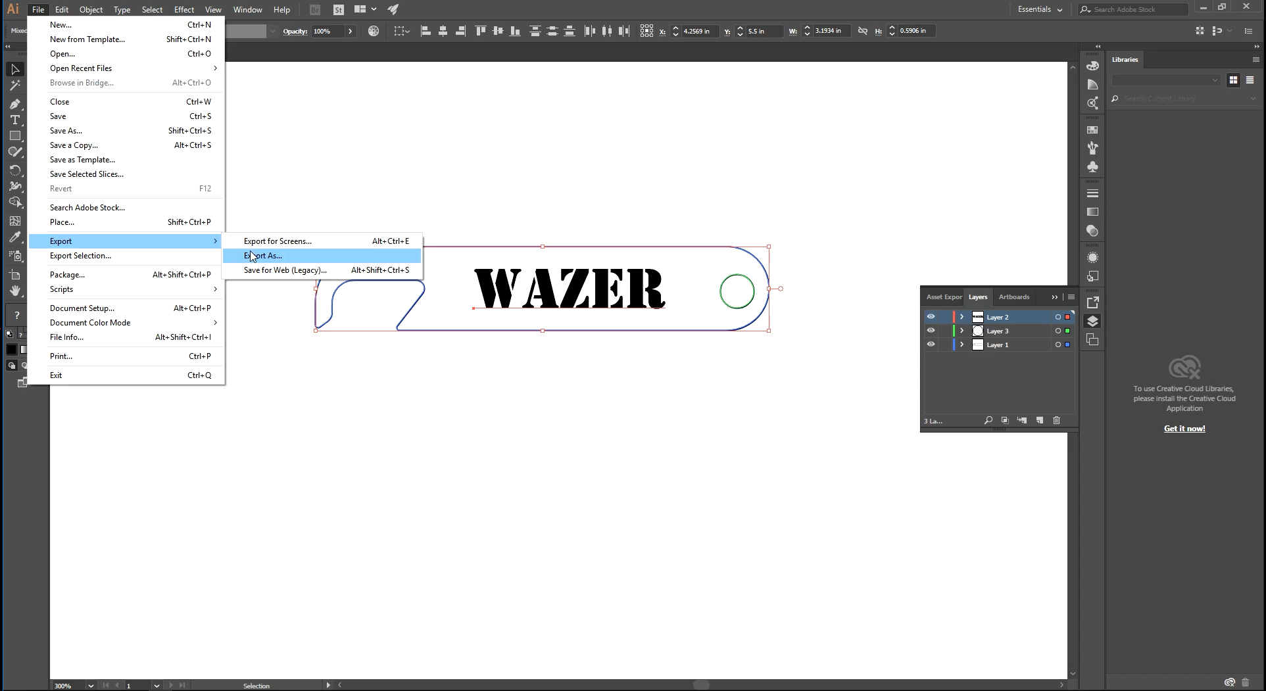The image size is (1266, 691).
Task: Click Vertical Distribute Center icon
Action: pyautogui.click(x=552, y=31)
